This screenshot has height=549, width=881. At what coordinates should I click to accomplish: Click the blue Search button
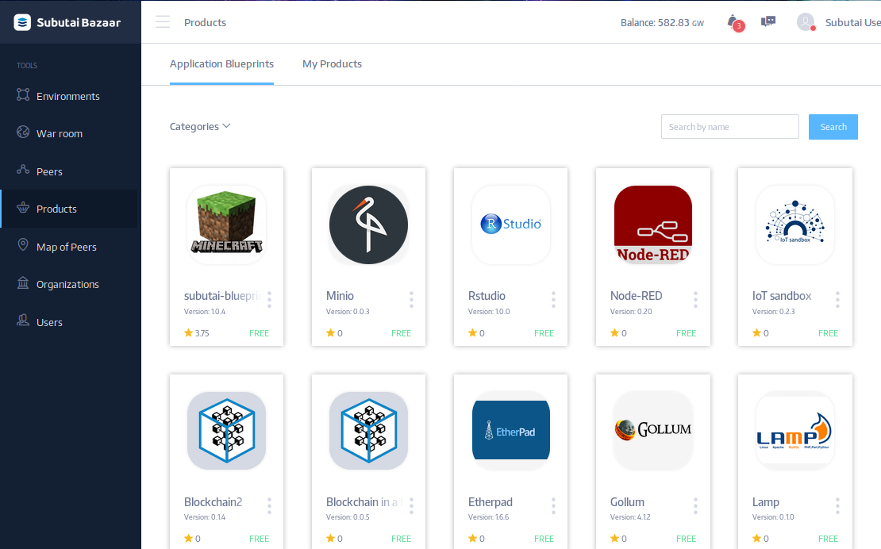coord(833,127)
